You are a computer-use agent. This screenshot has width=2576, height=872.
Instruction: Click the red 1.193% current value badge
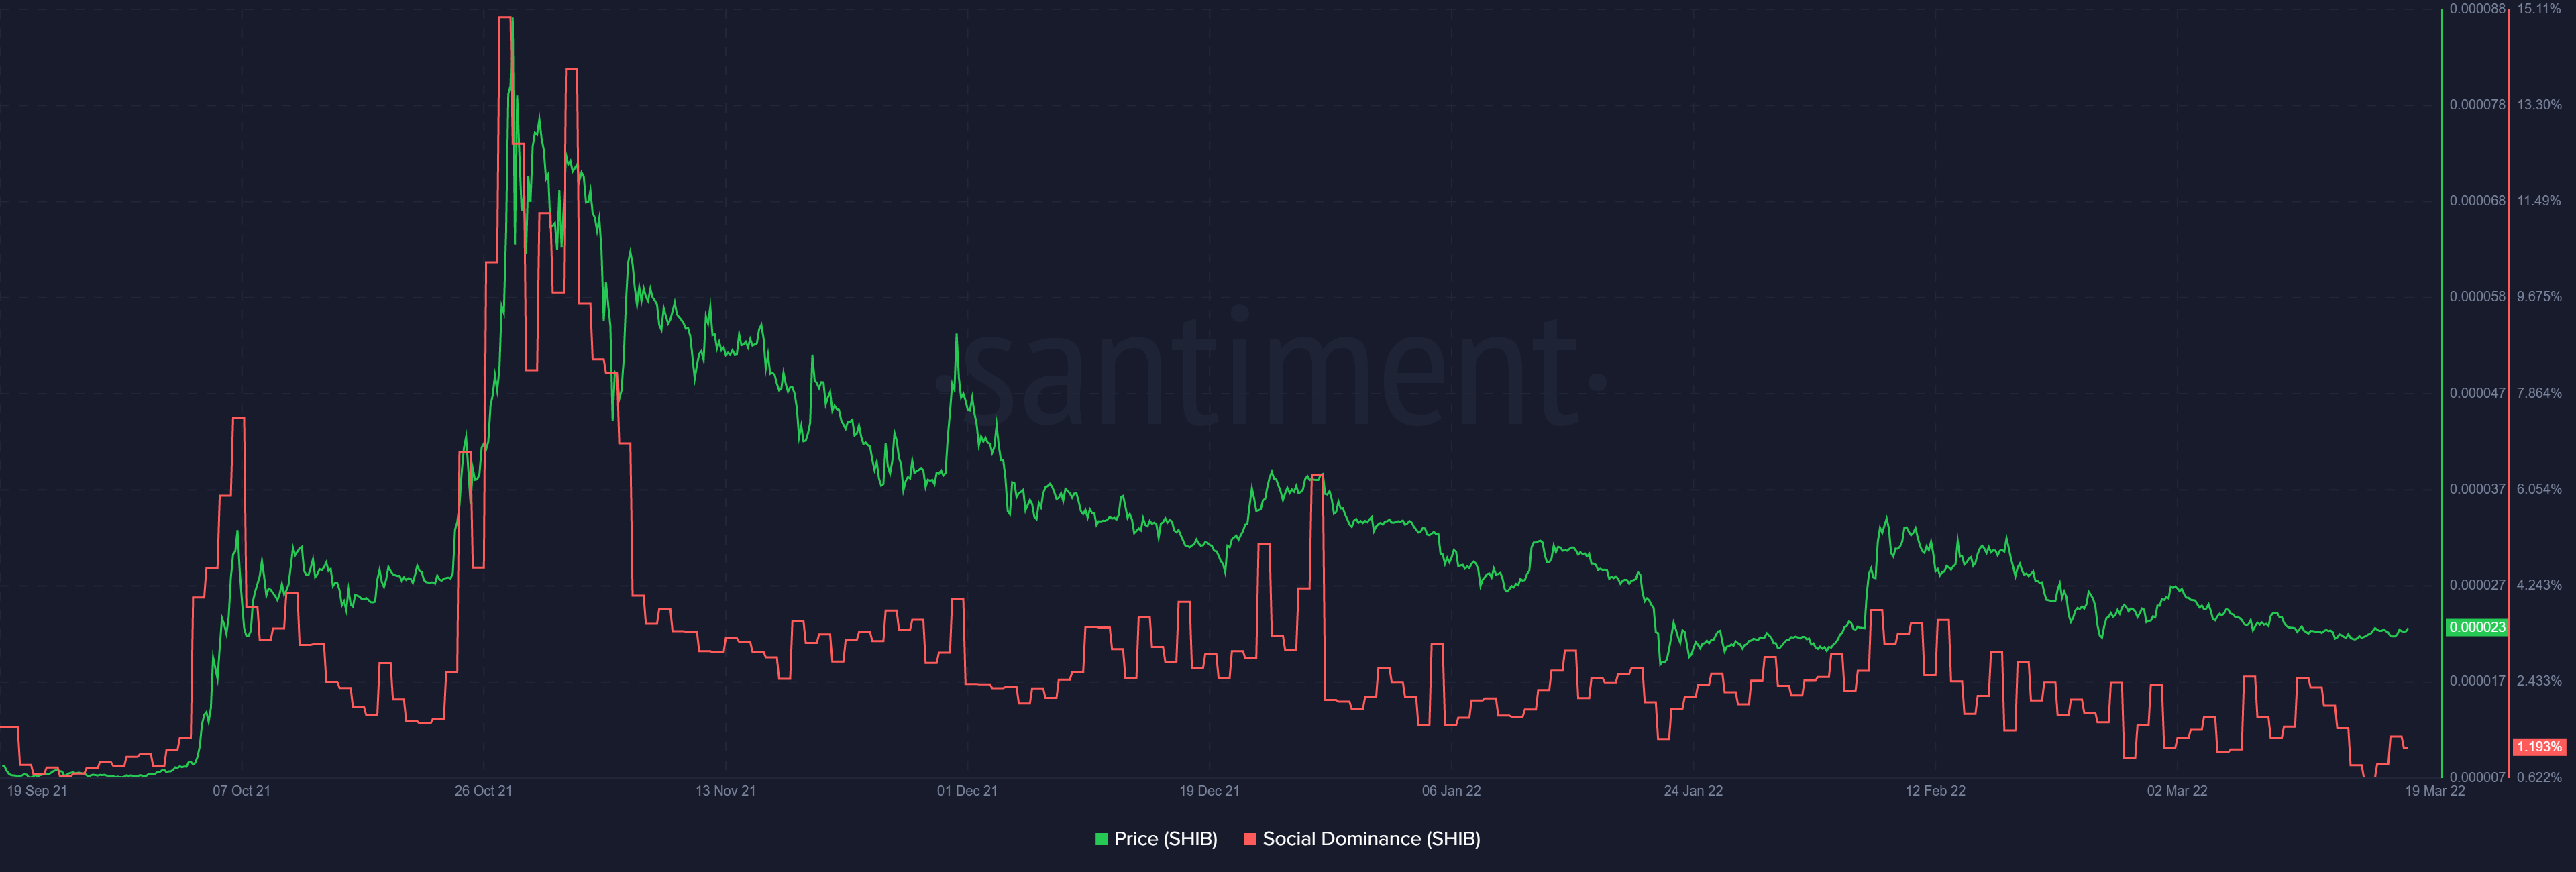coord(2538,747)
